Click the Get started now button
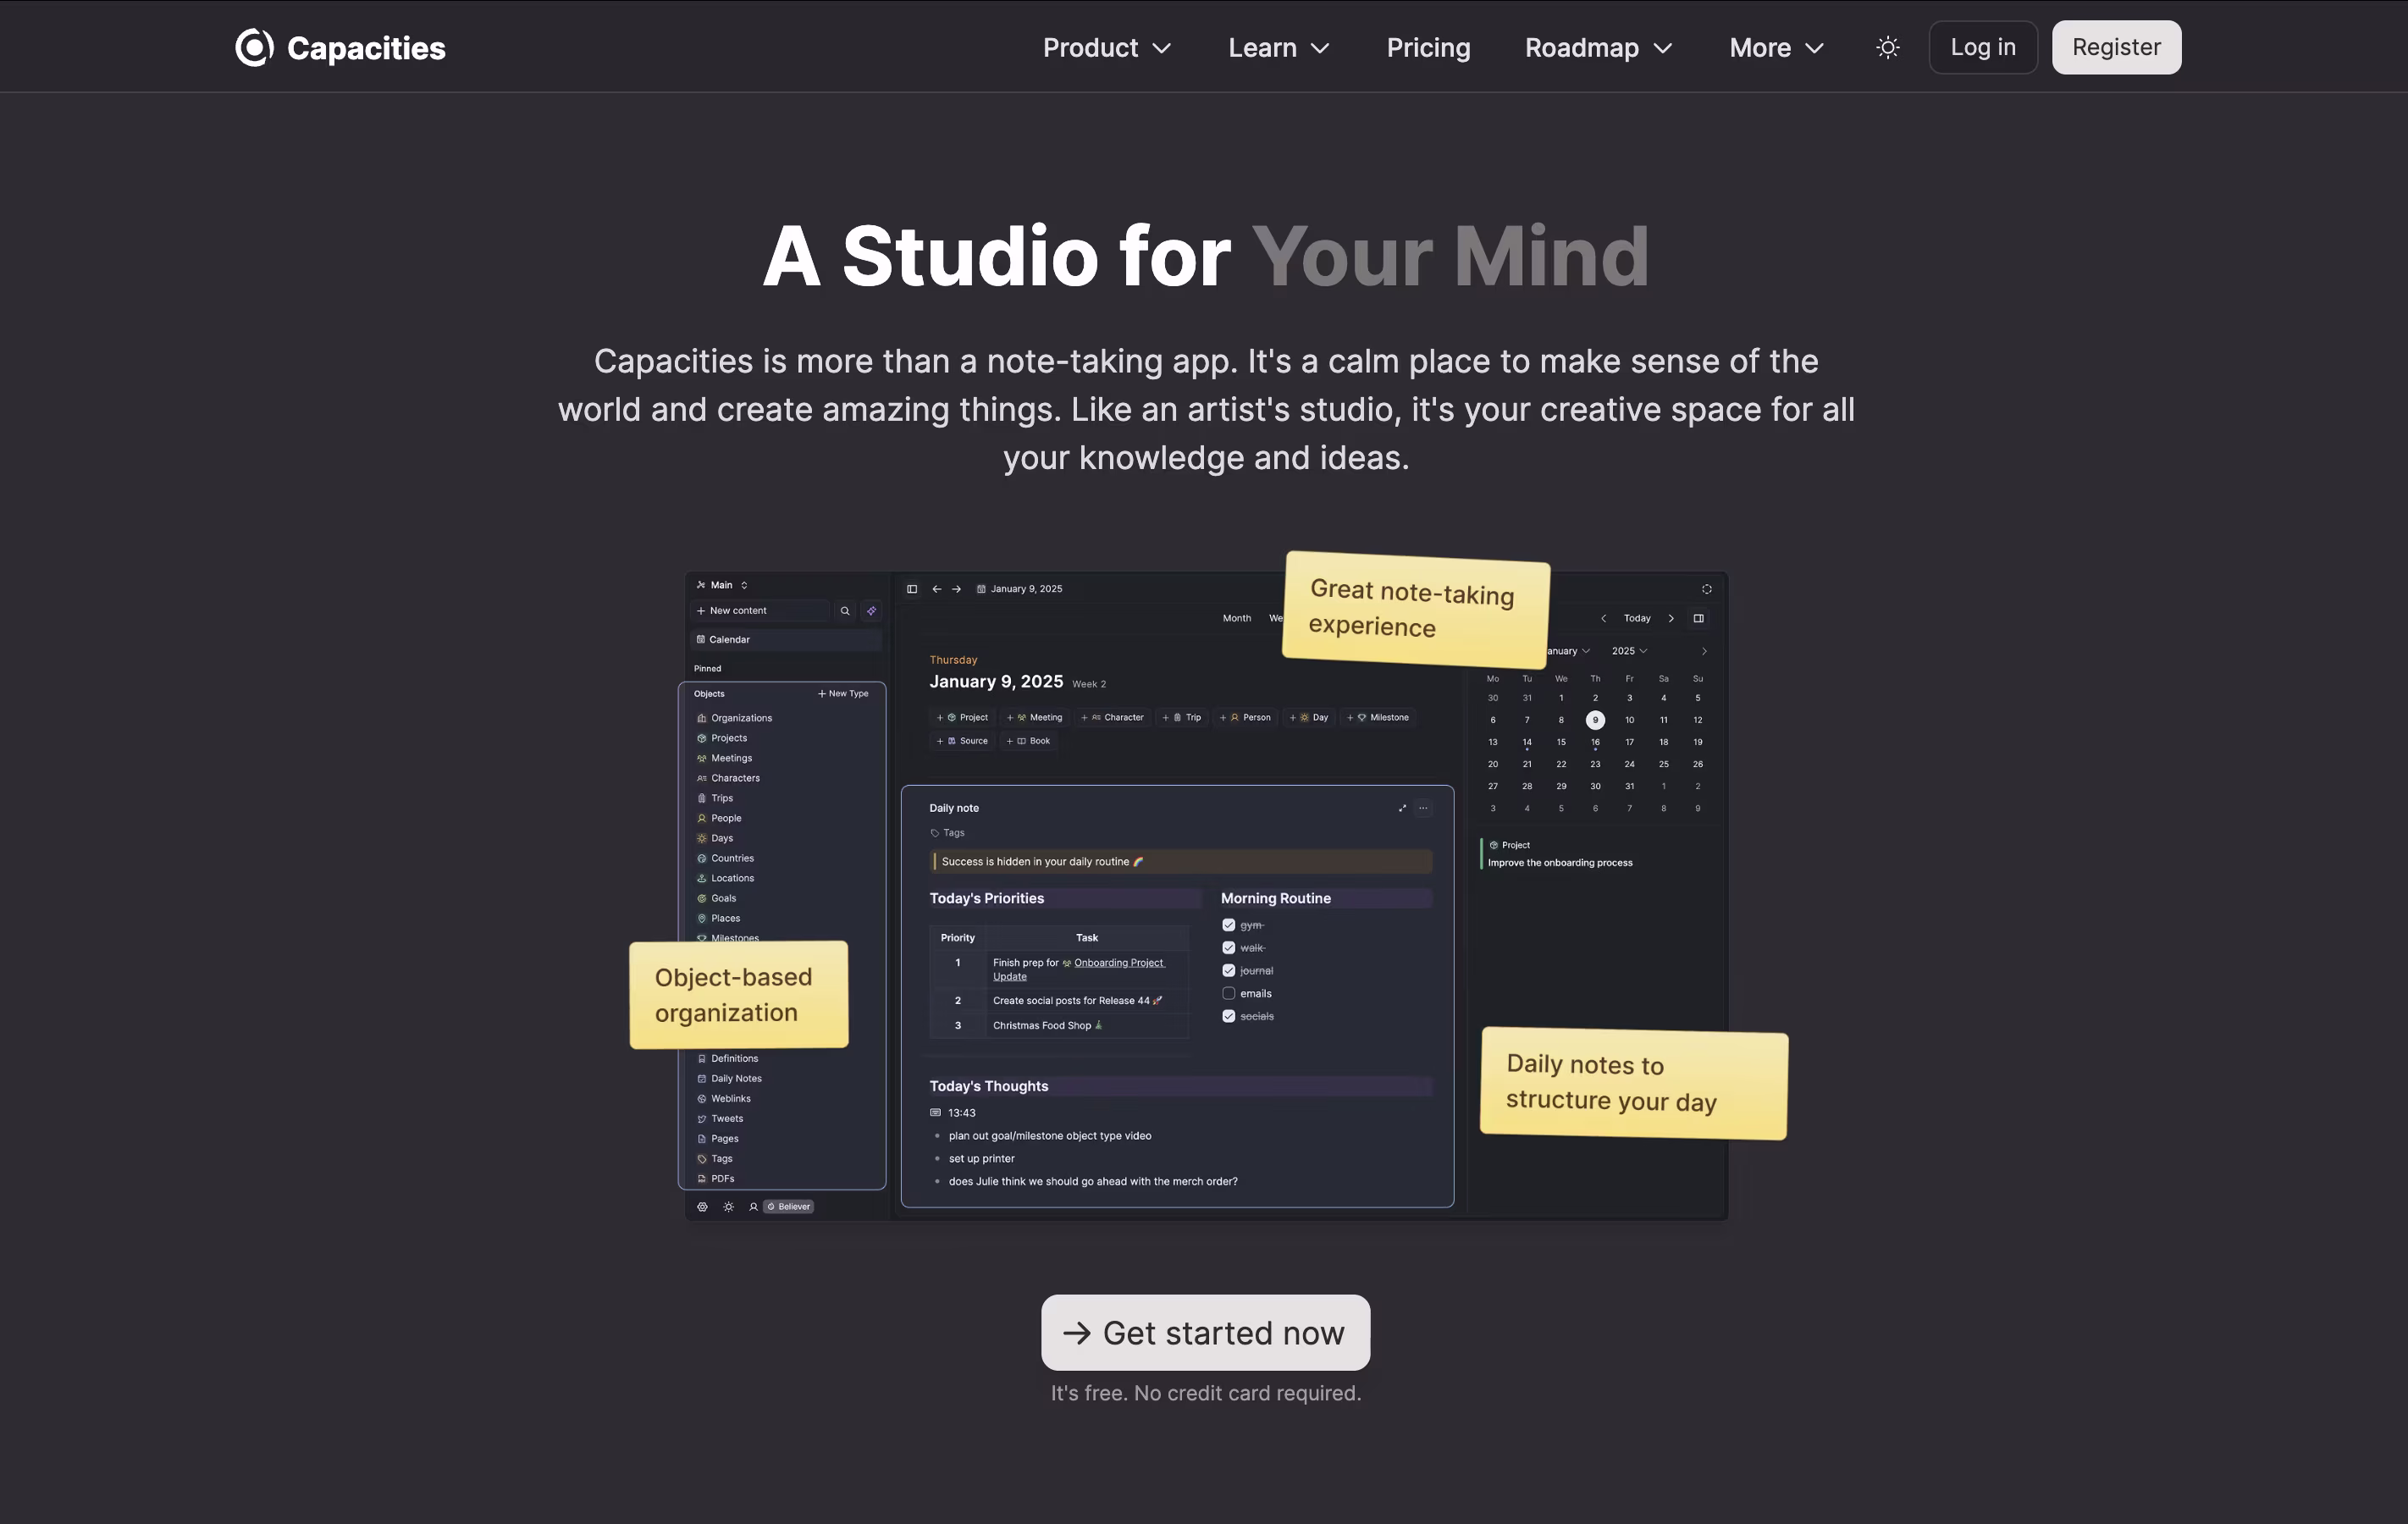This screenshot has width=2408, height=1524. pos(1205,1333)
